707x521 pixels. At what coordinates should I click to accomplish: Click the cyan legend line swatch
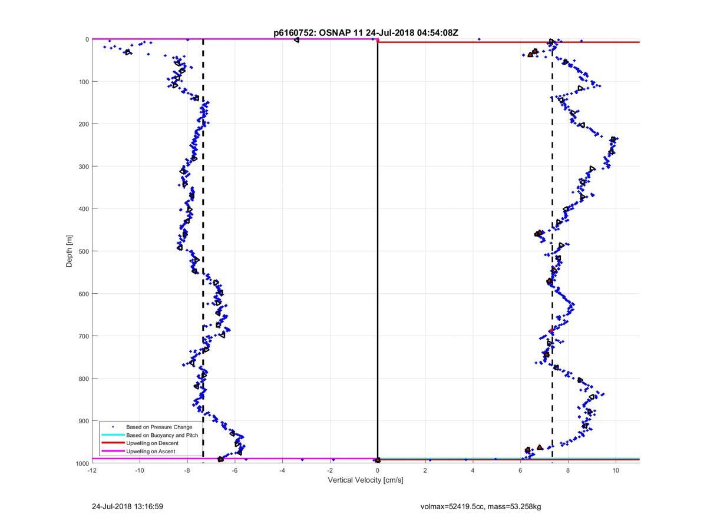pos(113,435)
